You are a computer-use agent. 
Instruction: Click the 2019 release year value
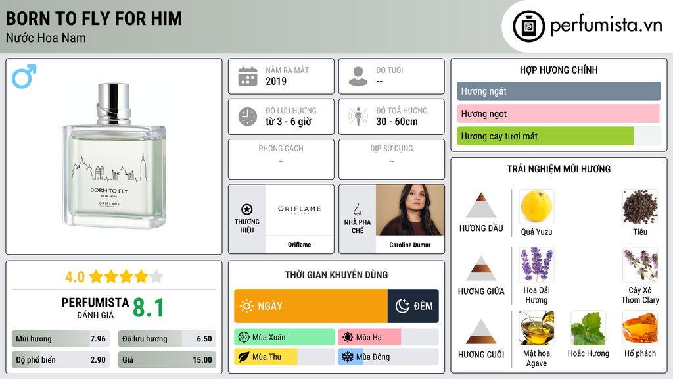coord(276,81)
